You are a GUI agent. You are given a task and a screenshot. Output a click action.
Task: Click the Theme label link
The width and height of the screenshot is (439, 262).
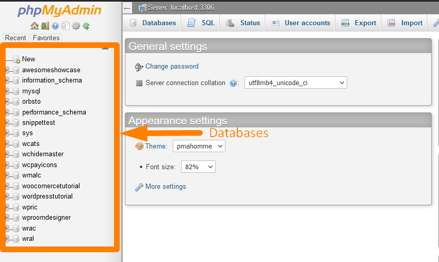point(156,146)
